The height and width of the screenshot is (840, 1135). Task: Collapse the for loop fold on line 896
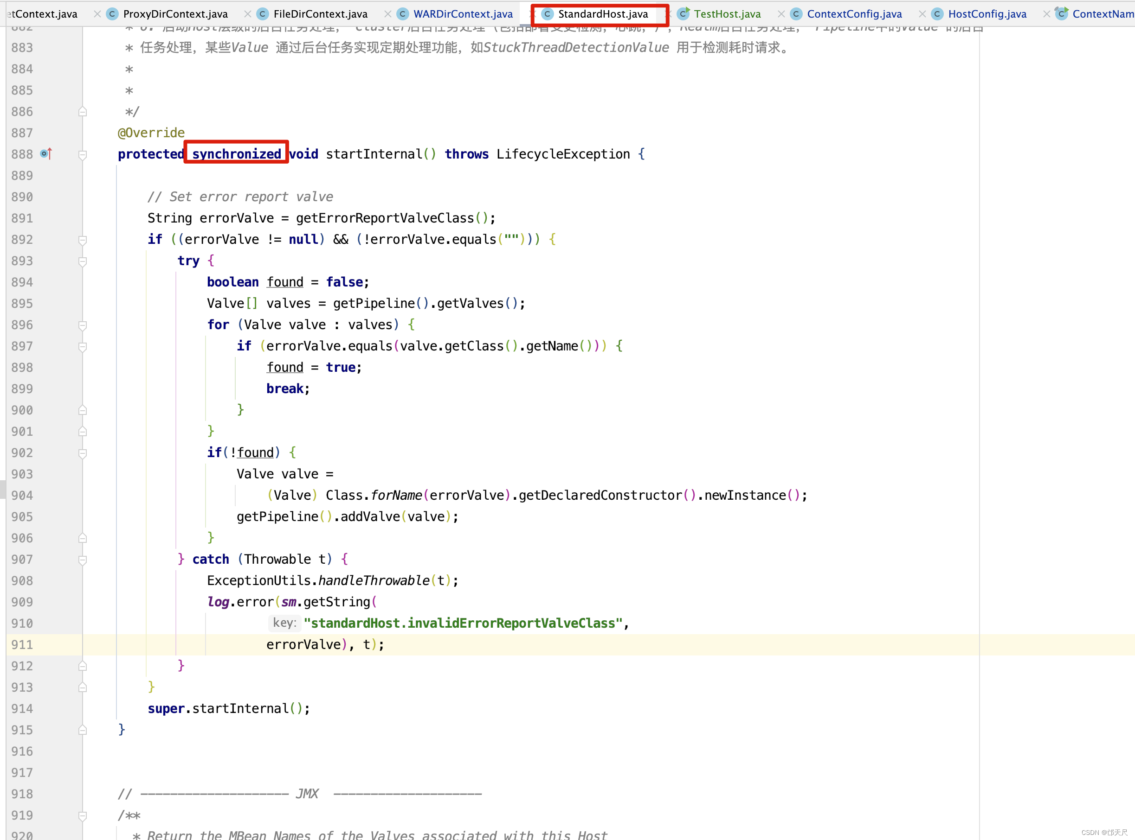point(83,325)
